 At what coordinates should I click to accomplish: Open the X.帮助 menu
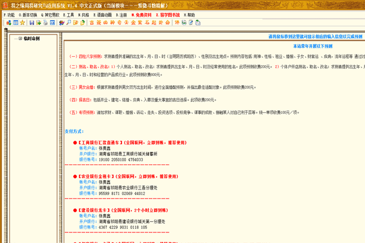click(x=189, y=15)
